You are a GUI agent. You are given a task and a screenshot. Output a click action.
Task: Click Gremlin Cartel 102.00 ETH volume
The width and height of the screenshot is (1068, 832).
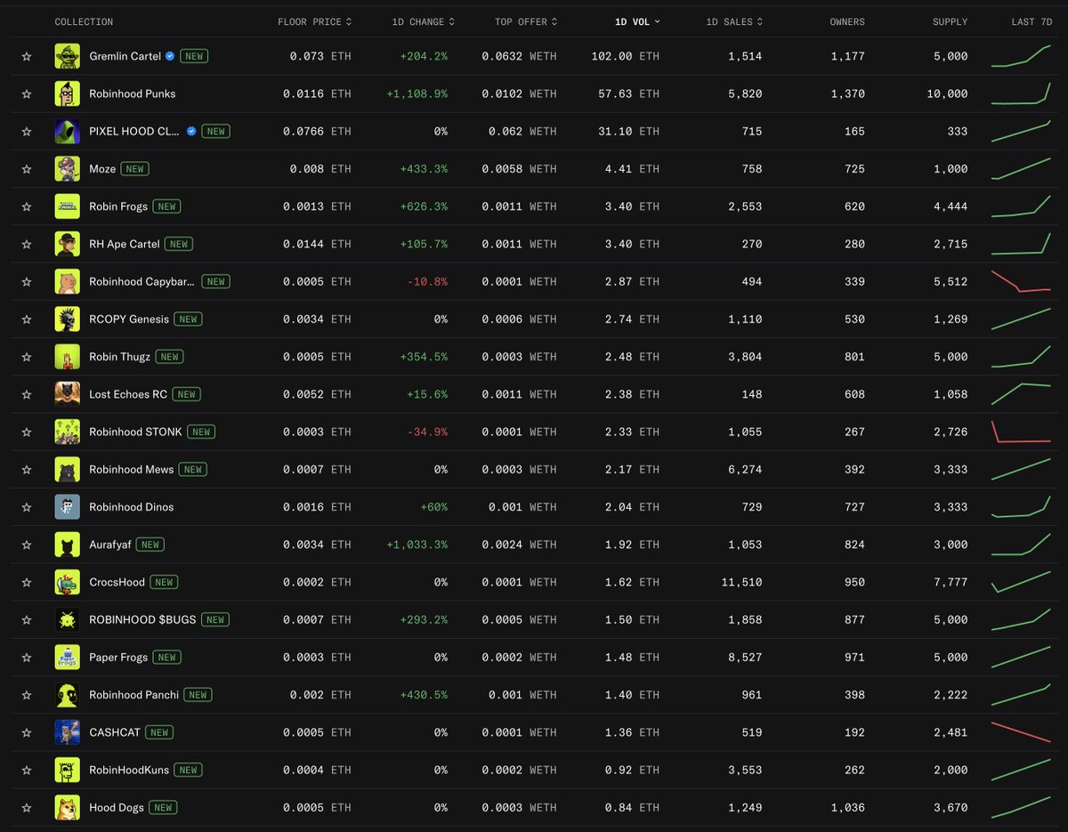click(x=625, y=56)
